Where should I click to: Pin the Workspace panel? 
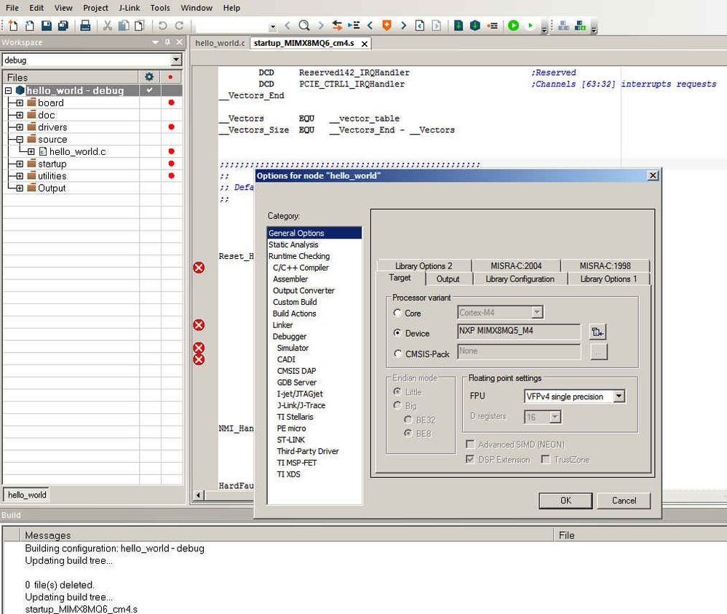coord(167,42)
